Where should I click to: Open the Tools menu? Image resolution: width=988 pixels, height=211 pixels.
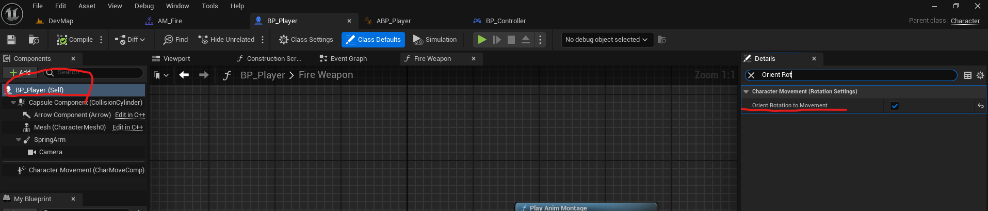pyautogui.click(x=209, y=6)
